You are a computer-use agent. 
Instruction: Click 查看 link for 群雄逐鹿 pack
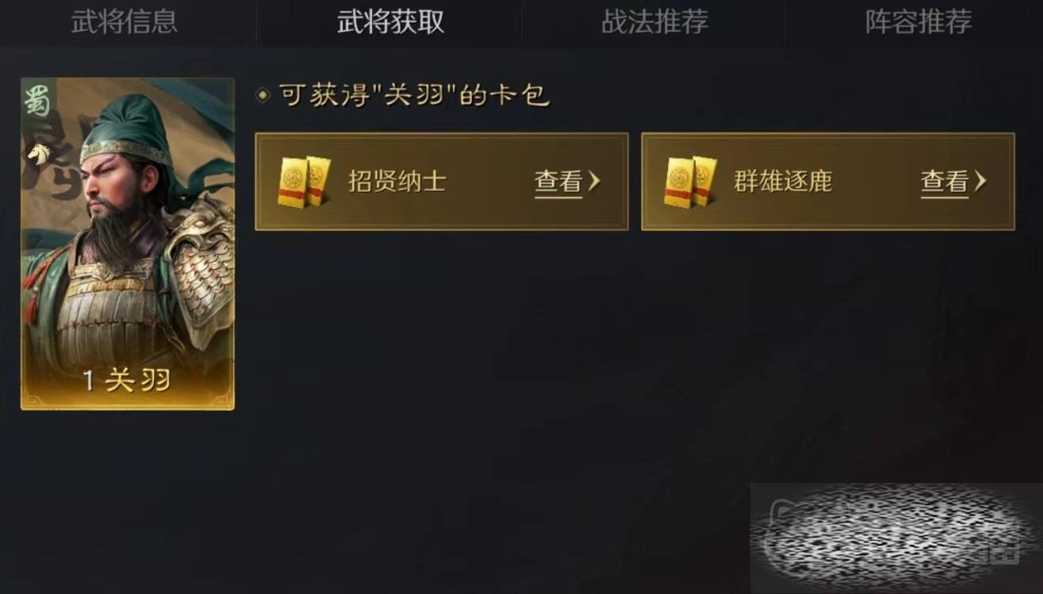[945, 182]
